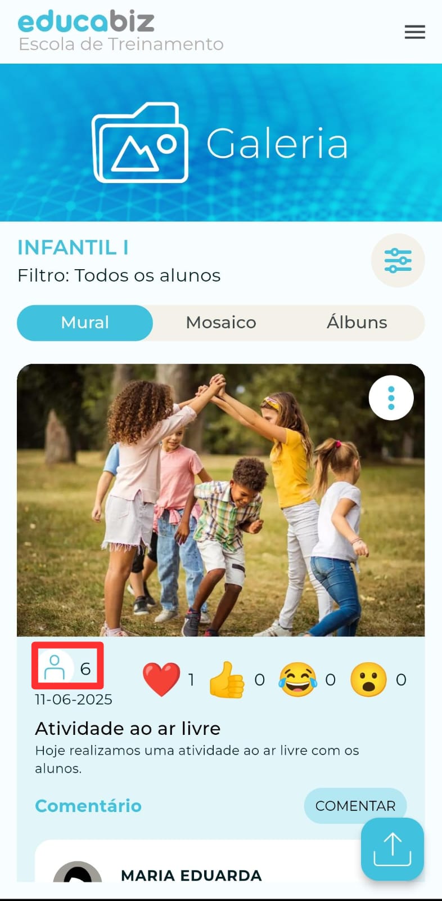The width and height of the screenshot is (442, 901).
Task: Open the hamburger menu
Action: tap(414, 32)
